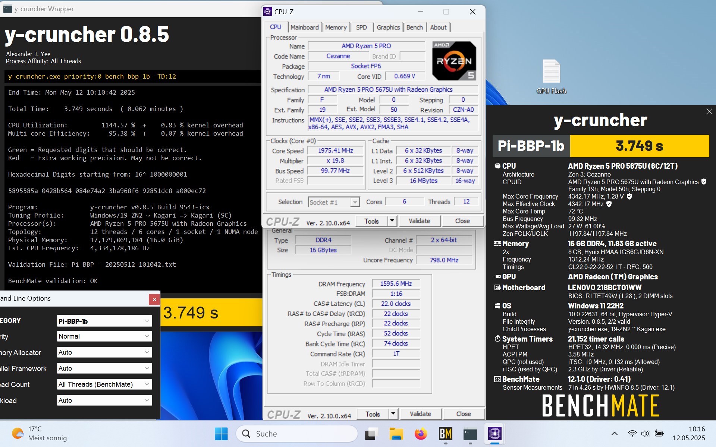Click the Memory icon in BenchMate panel
Image resolution: width=716 pixels, height=447 pixels.
(x=497, y=244)
